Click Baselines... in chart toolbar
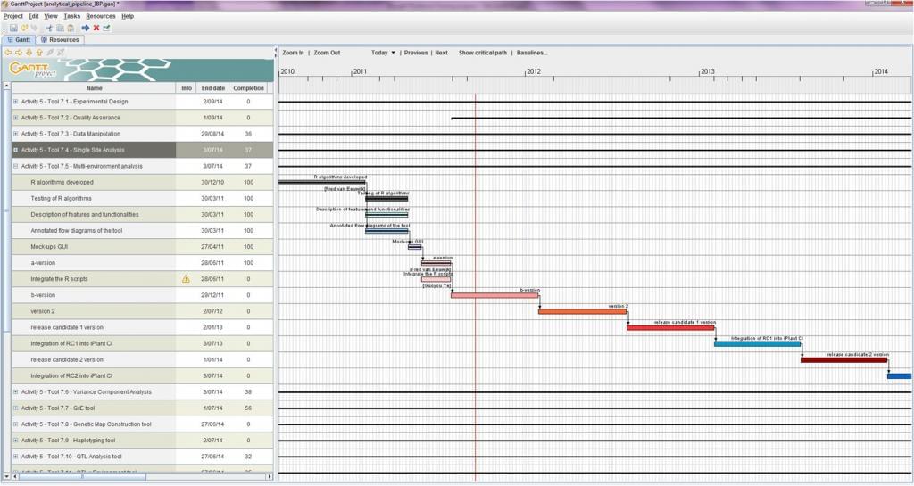Viewport: 914px width, 486px height. (x=532, y=53)
